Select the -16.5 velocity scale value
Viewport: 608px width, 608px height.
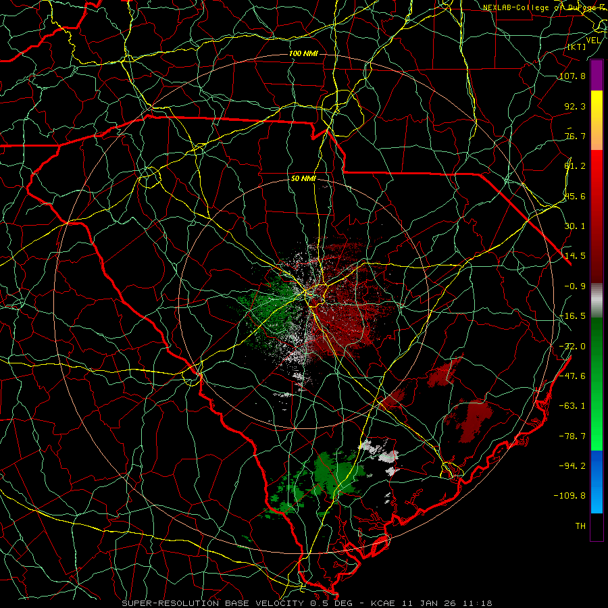tap(572, 316)
